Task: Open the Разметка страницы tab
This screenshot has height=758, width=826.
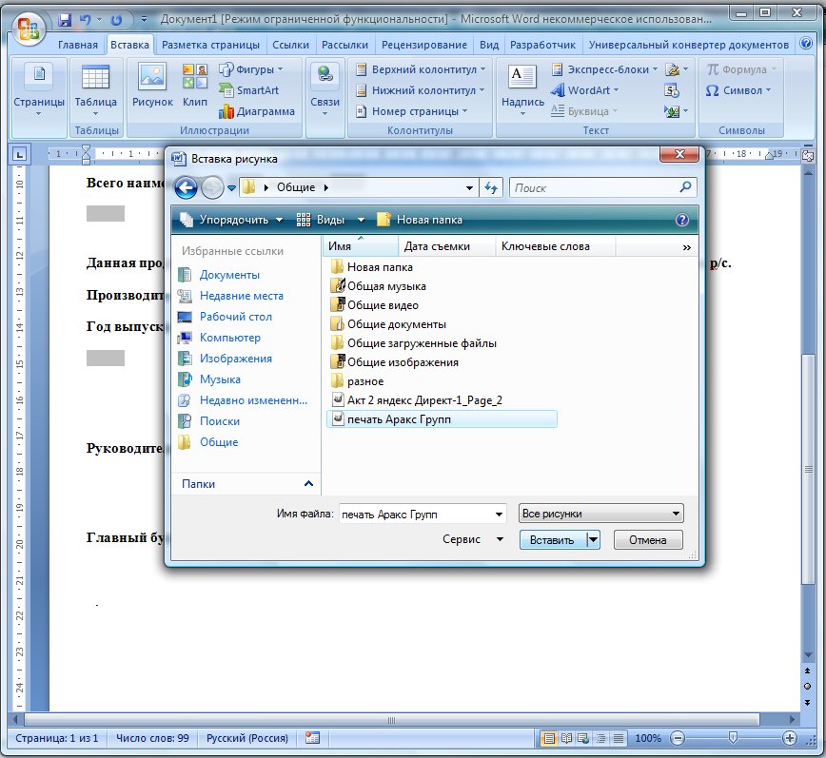Action: pos(210,45)
